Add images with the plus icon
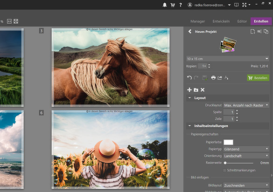Screen dimensions: 273x192 click(x=189, y=90)
